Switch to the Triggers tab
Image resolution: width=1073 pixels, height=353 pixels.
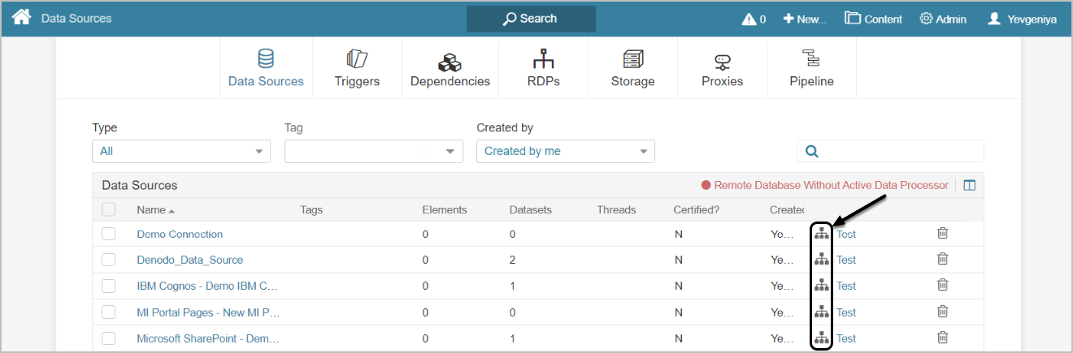pos(357,68)
